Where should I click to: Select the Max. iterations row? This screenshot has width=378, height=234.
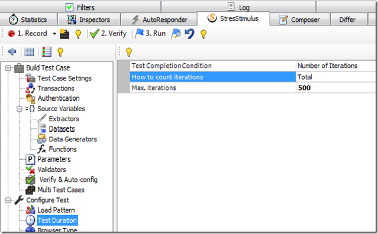[212, 88]
